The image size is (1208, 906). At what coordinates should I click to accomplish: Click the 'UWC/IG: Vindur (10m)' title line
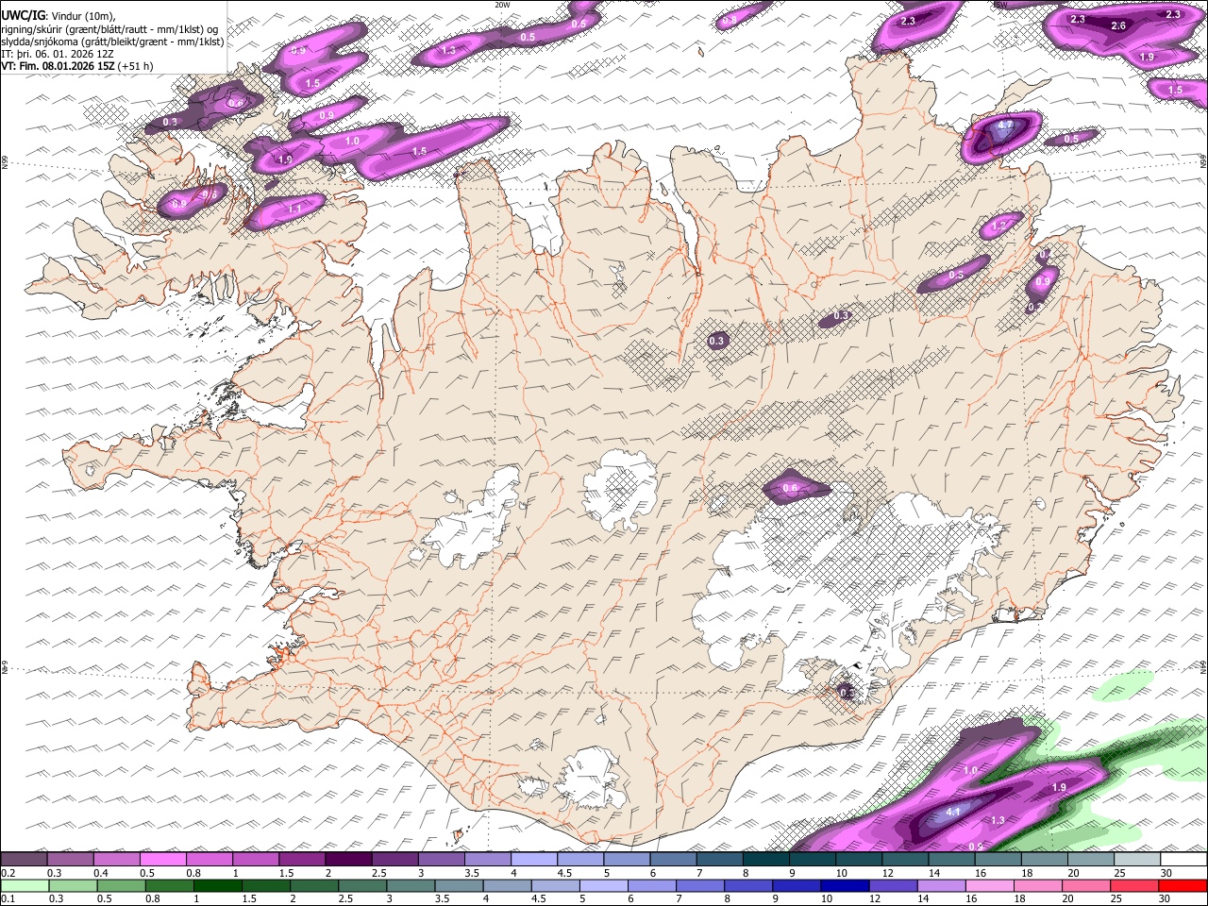click(x=59, y=15)
